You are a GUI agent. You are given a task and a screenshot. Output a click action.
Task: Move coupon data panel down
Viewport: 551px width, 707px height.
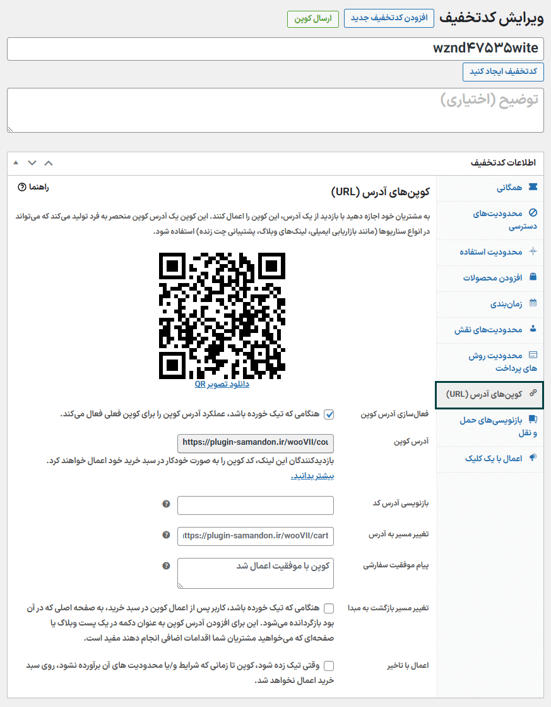pyautogui.click(x=32, y=163)
